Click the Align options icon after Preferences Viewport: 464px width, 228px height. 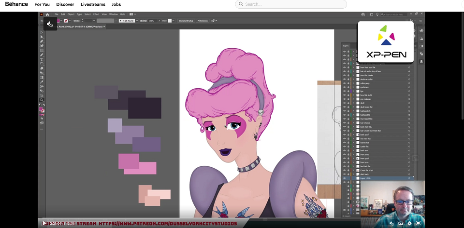tap(213, 21)
